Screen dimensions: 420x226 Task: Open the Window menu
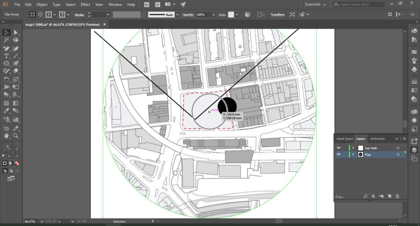(115, 5)
